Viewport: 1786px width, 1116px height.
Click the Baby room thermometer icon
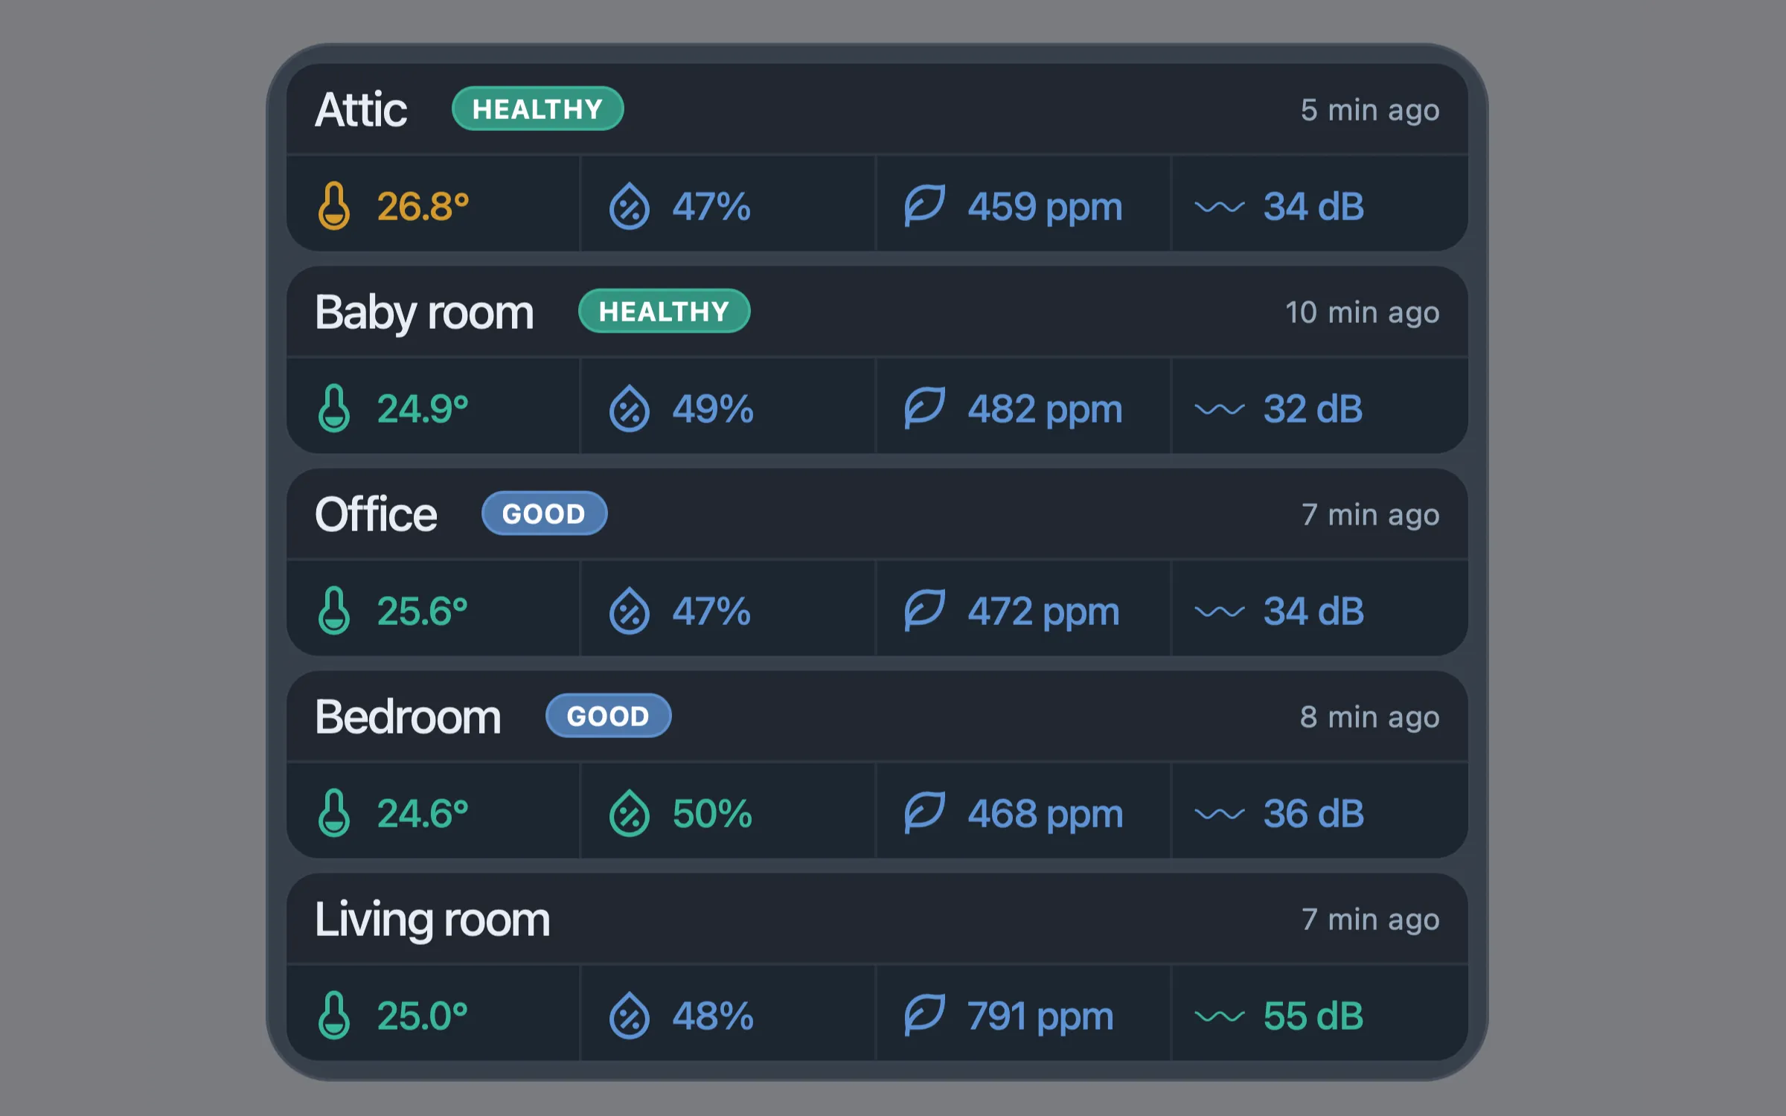[333, 408]
